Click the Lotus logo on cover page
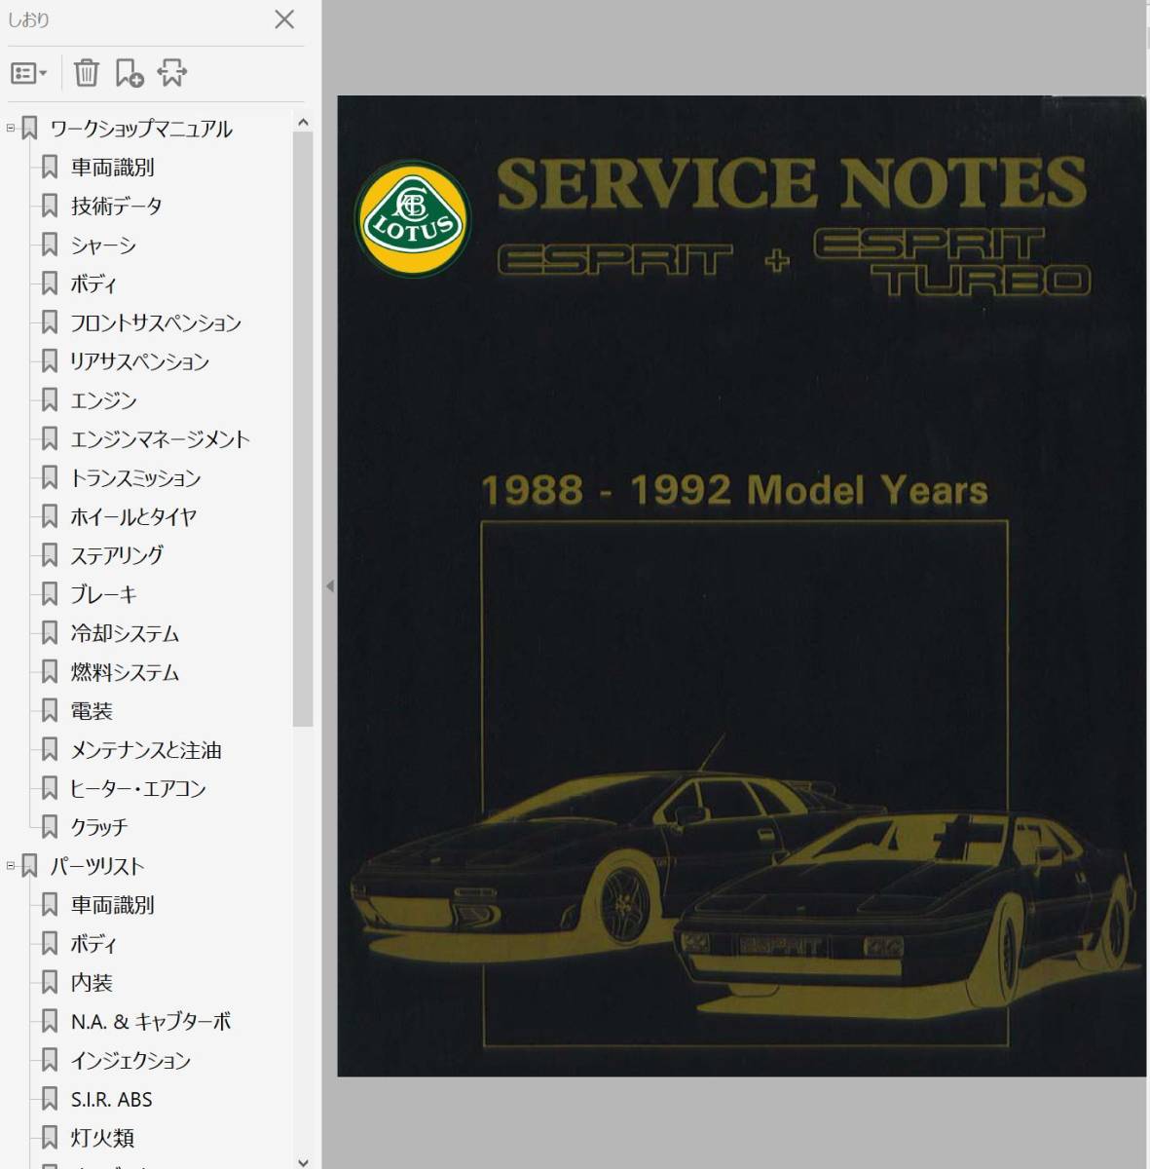 click(x=413, y=219)
